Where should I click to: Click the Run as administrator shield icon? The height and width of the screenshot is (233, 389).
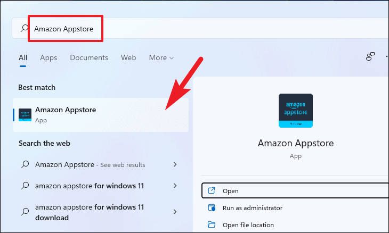click(212, 207)
